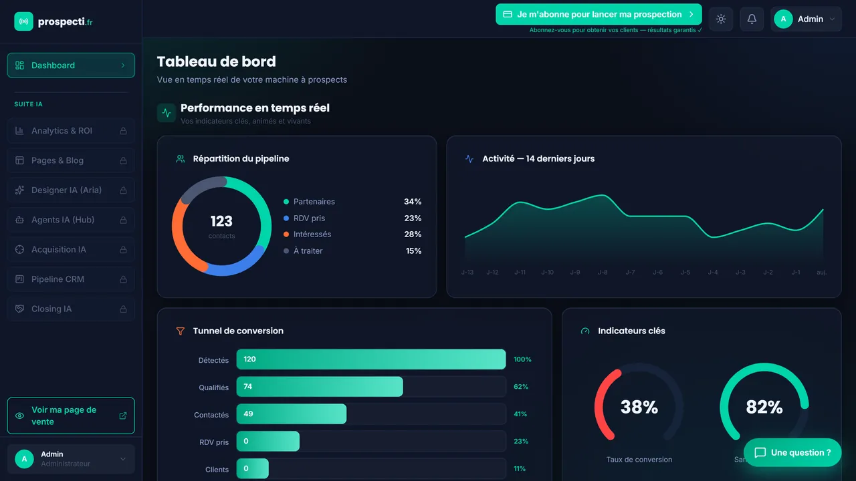This screenshot has width=856, height=481.
Task: Click the lock icon next to Agents IA (Hub)
Action: coord(123,220)
